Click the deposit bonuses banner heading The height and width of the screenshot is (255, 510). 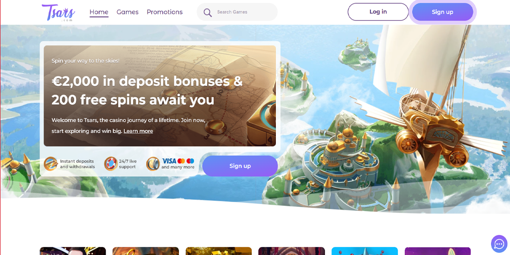(147, 90)
